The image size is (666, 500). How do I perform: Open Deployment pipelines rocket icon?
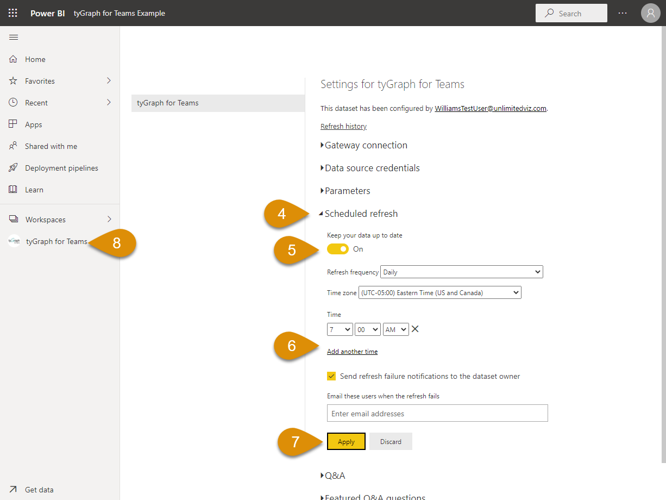[x=14, y=168]
